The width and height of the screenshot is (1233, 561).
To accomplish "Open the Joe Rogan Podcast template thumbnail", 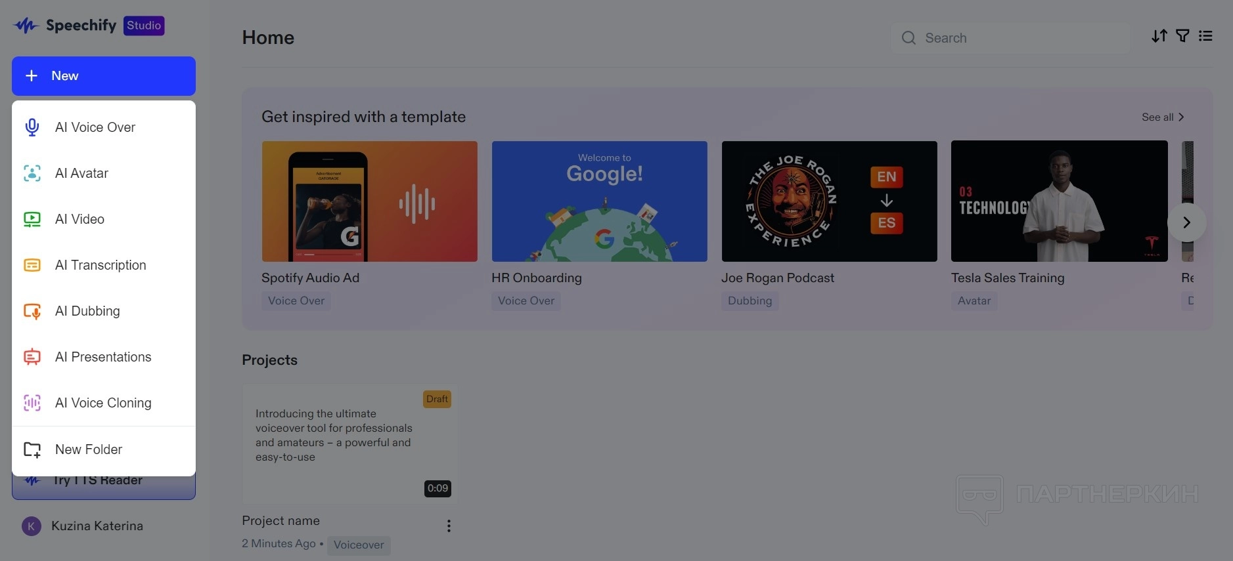I will (830, 201).
